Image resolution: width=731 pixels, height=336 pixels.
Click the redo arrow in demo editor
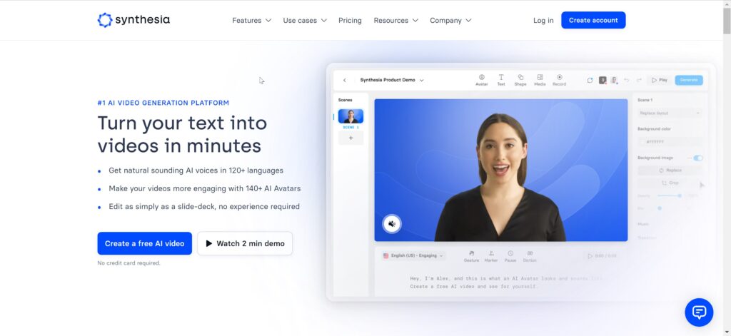coord(639,80)
